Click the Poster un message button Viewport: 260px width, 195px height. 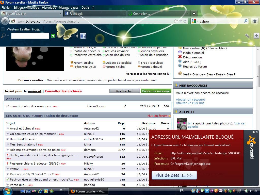click(156, 91)
